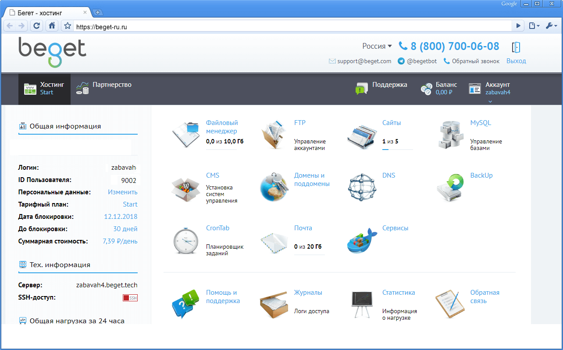Click the browser address bar
Image resolution: width=563 pixels, height=350 pixels.
click(x=293, y=26)
